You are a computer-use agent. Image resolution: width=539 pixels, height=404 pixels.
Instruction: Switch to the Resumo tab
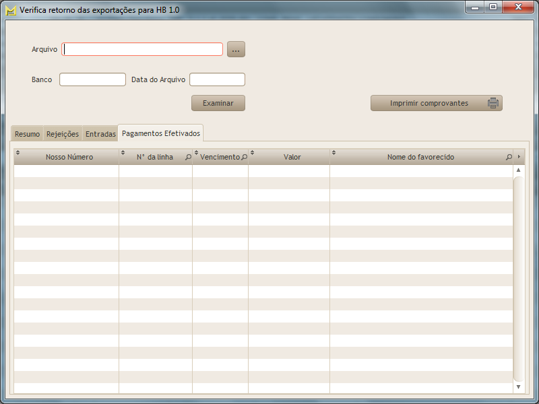(28, 134)
